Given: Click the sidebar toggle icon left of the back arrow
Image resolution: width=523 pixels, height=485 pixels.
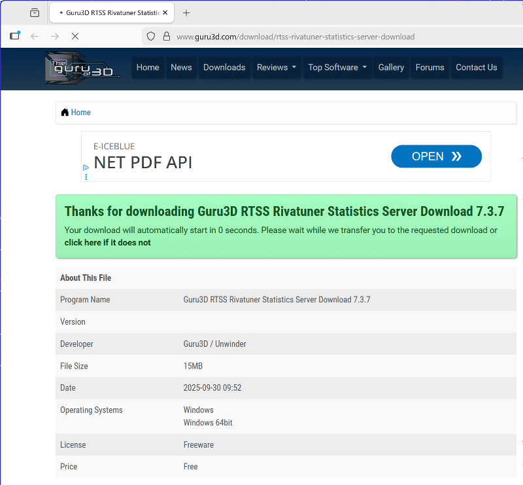Looking at the screenshot, I should (14, 37).
